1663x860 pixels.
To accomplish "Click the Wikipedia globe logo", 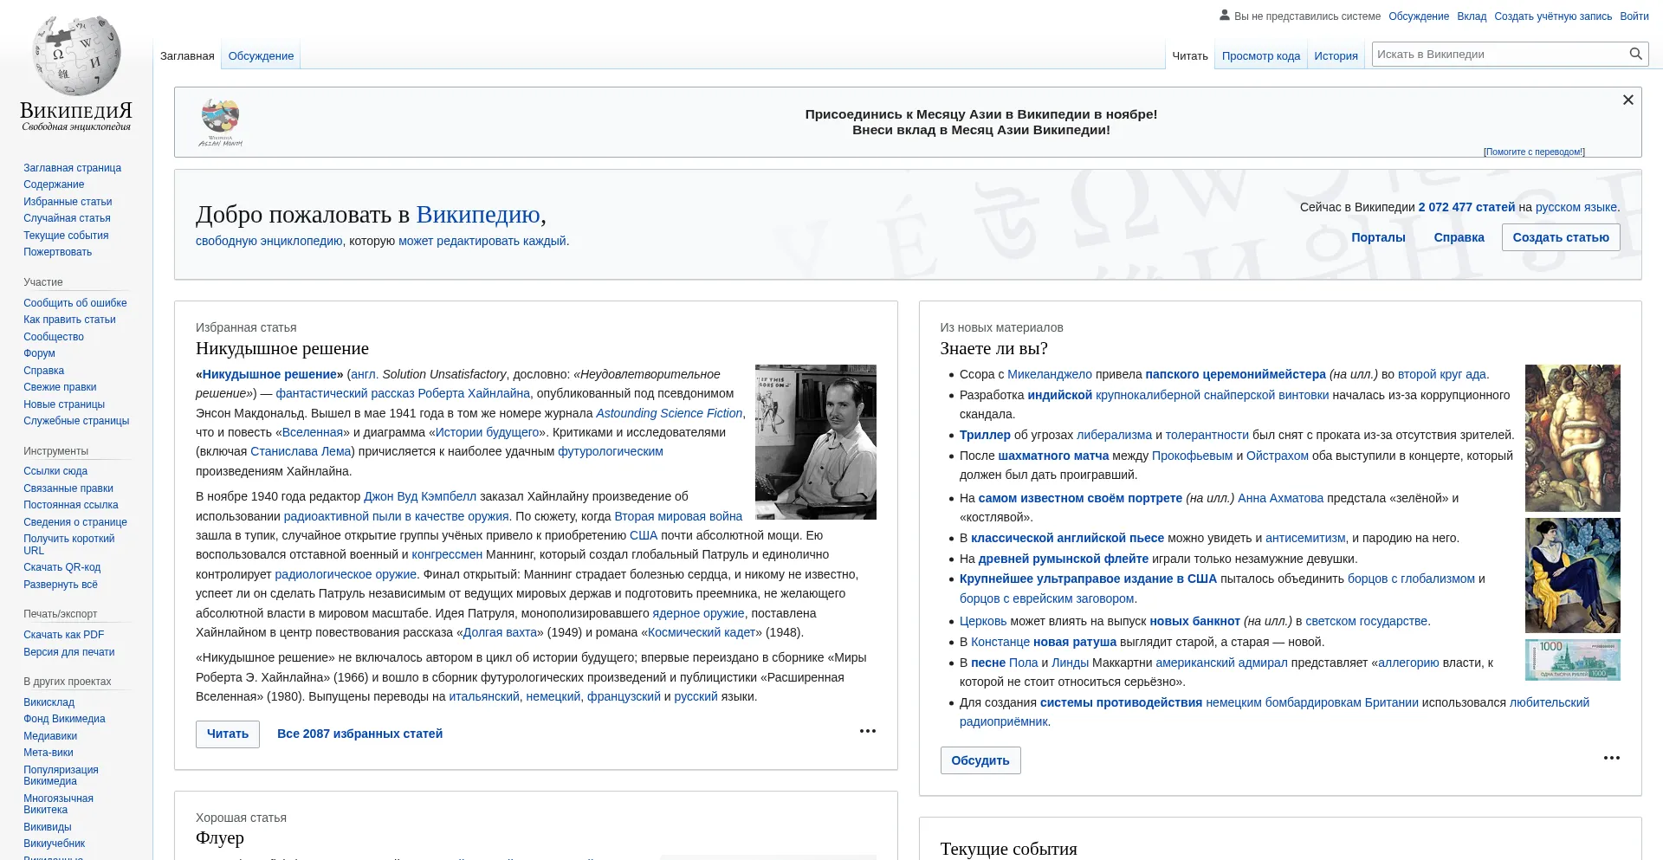I will click(76, 55).
